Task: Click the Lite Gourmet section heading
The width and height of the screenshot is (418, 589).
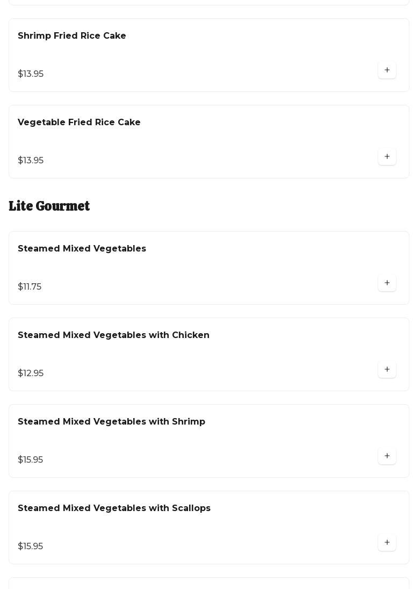Action: pyautogui.click(x=49, y=206)
